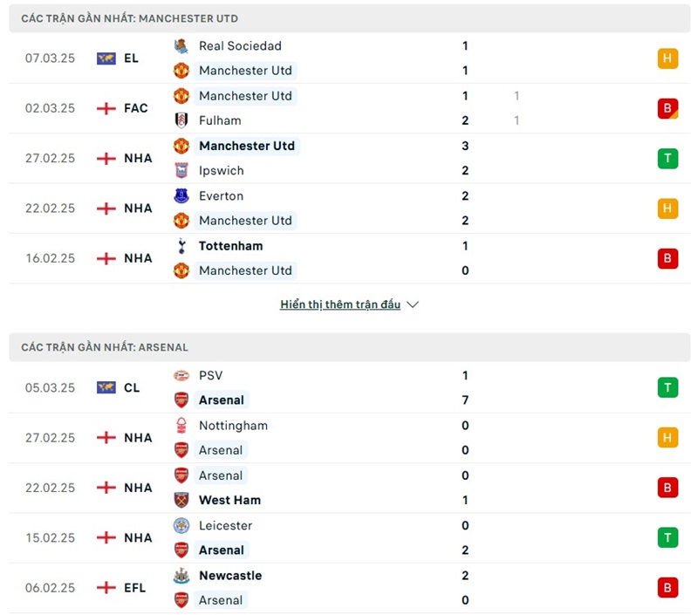Click the England flag next to EFL

106,588
